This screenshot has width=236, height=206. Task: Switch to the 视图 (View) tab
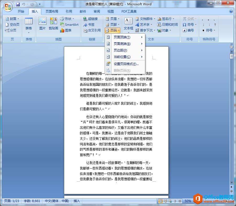tap(110, 12)
